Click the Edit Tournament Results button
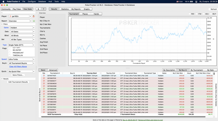The height and width of the screenshot is (121, 218). point(18,82)
